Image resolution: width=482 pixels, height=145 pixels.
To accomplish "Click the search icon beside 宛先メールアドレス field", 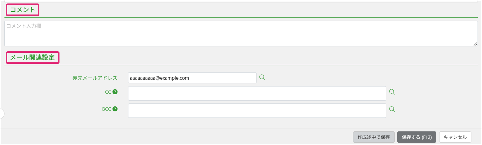I will pos(262,77).
